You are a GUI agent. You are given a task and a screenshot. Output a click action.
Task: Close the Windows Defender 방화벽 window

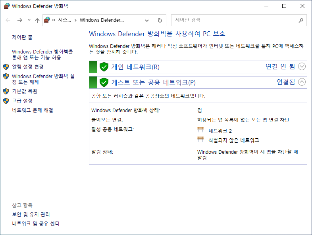click(302, 6)
